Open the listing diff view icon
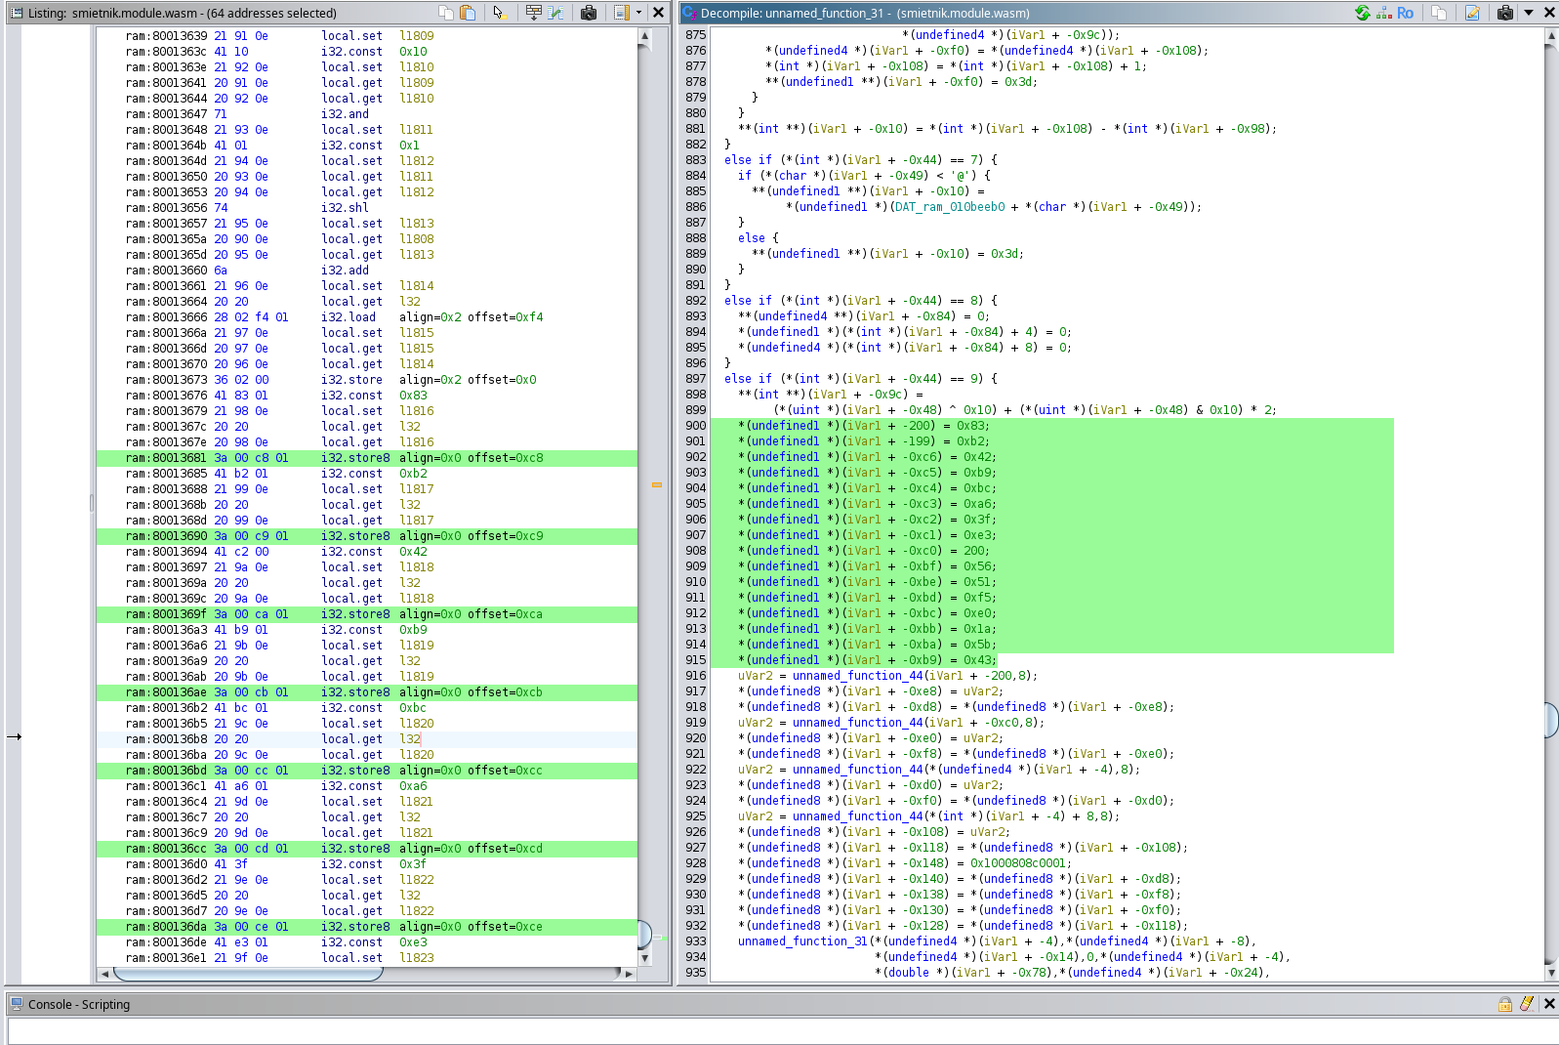This screenshot has width=1559, height=1045. pos(555,13)
